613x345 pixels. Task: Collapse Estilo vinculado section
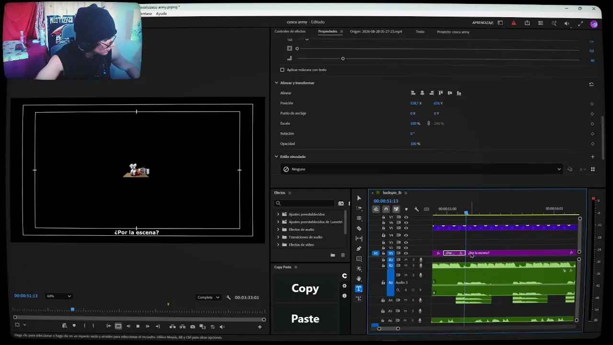pyautogui.click(x=276, y=157)
